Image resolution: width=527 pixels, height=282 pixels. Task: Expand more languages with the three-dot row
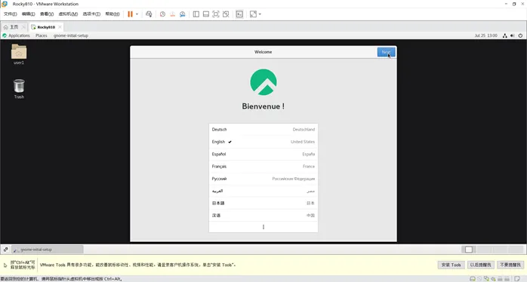[263, 227]
